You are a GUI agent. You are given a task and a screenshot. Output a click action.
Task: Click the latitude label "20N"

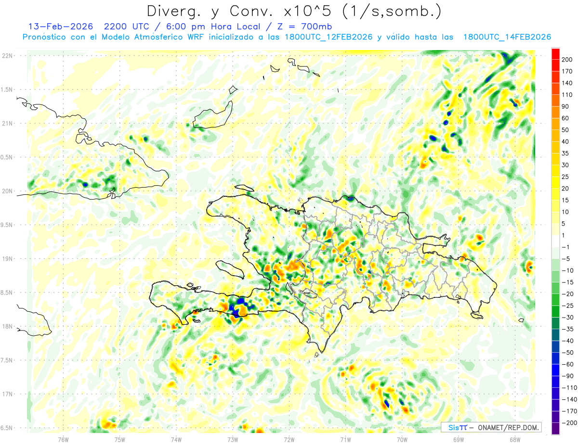(x=7, y=191)
